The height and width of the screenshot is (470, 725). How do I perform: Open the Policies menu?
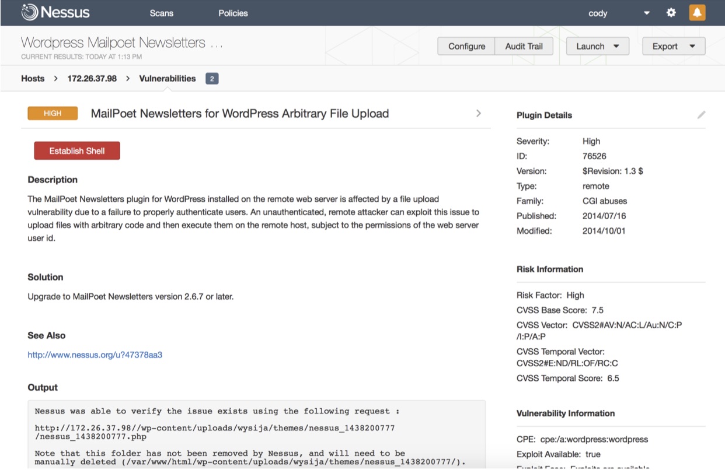pyautogui.click(x=233, y=13)
